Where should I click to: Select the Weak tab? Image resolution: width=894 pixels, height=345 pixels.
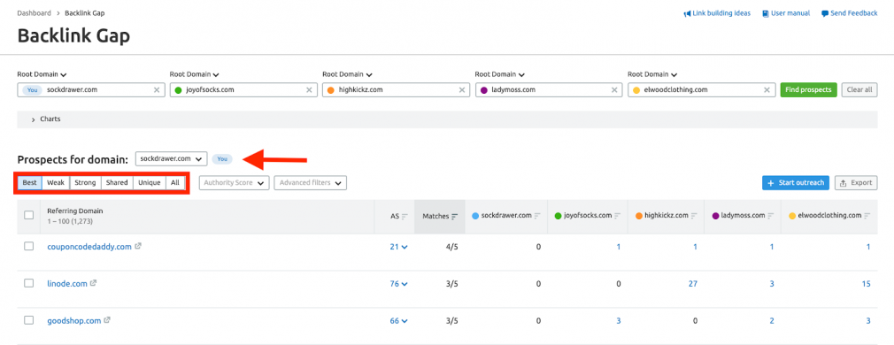coord(56,183)
